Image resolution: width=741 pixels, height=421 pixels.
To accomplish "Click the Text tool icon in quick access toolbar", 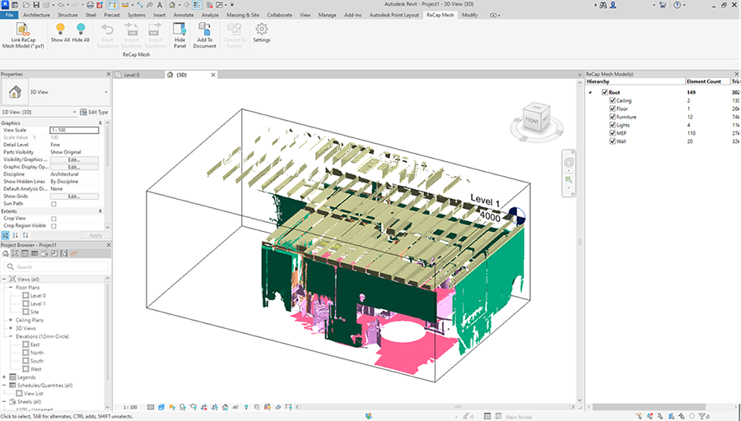I will pyautogui.click(x=160, y=5).
